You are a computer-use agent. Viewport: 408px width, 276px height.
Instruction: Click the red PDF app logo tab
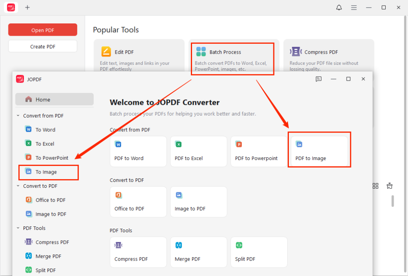tap(11, 8)
